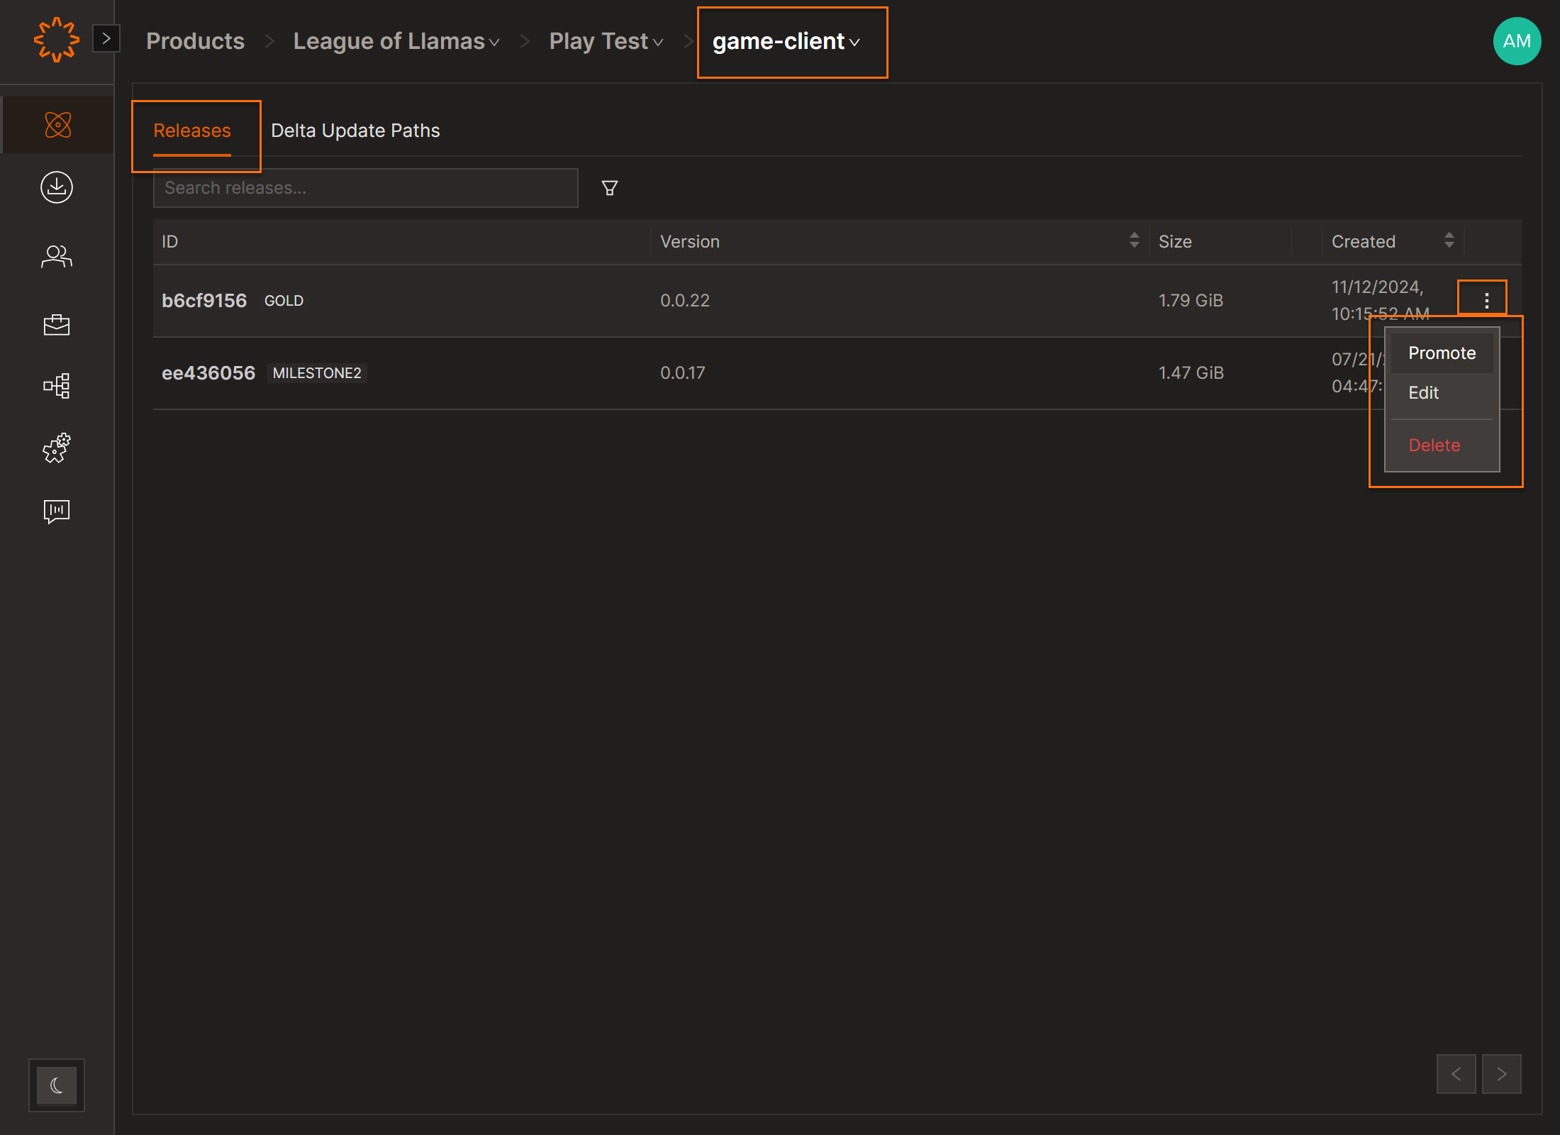This screenshot has width=1560, height=1135.
Task: Open the hierarchy tree sidebar icon
Action: [x=57, y=386]
